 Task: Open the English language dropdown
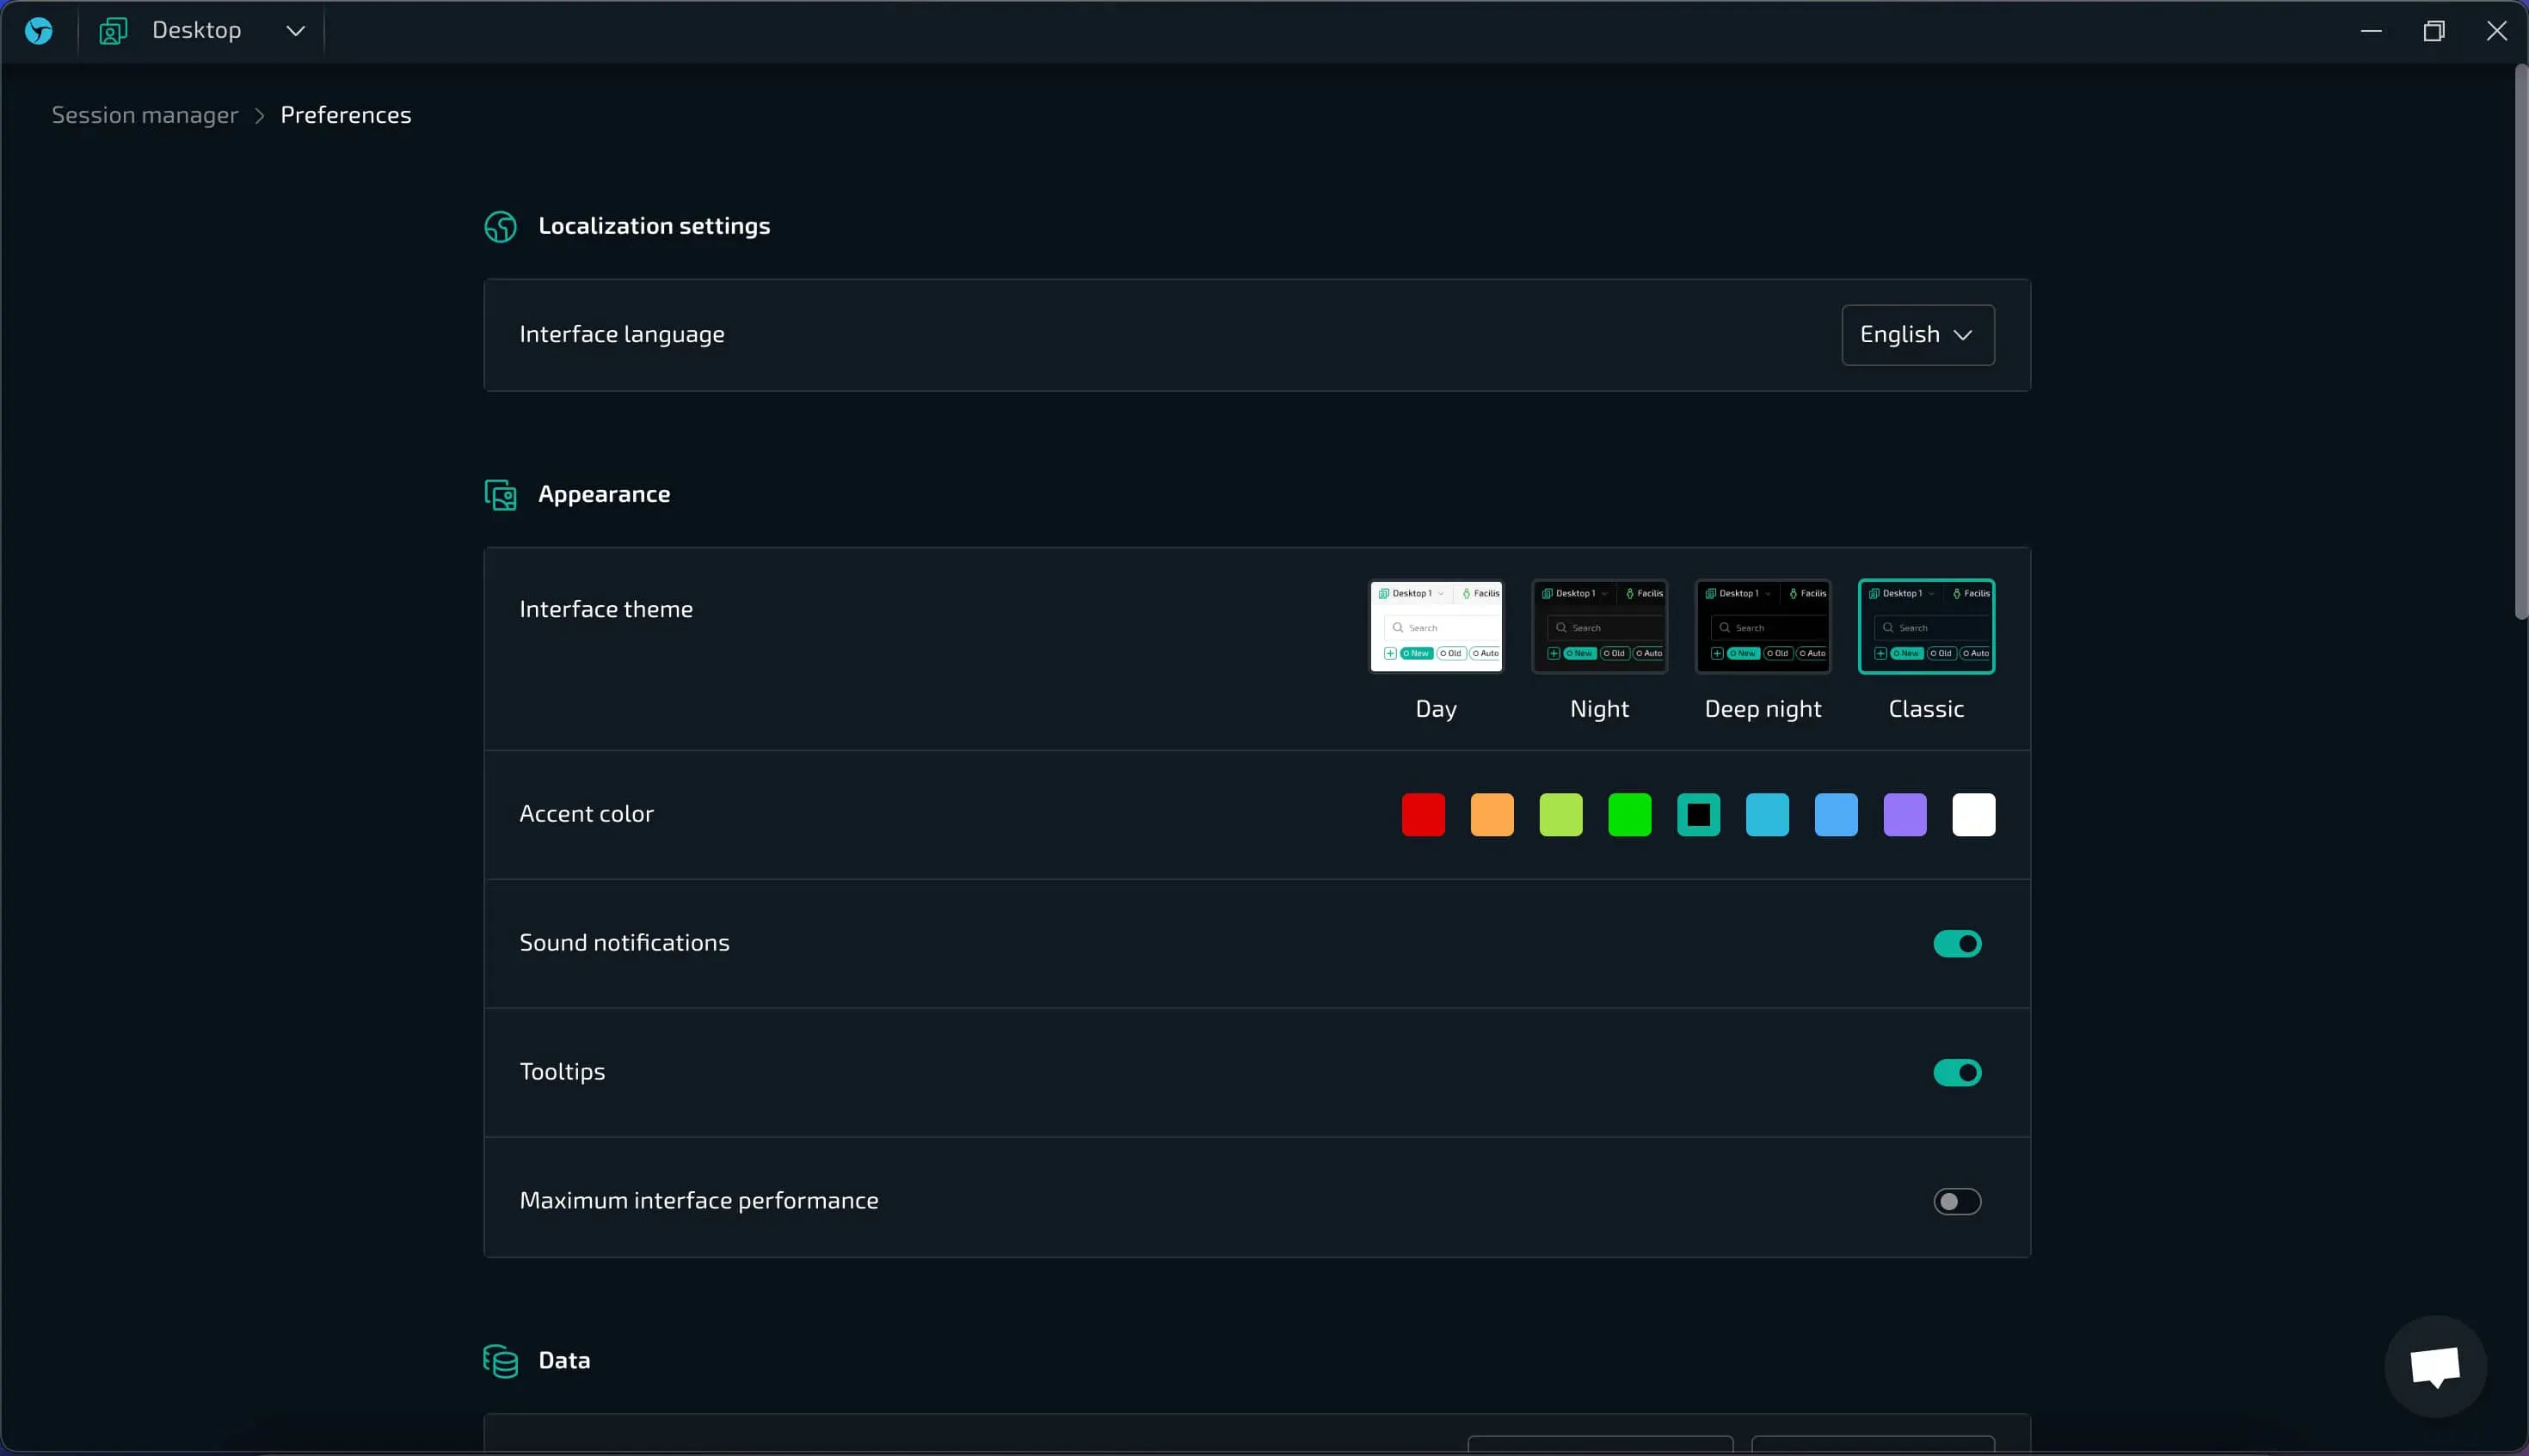tap(1917, 335)
